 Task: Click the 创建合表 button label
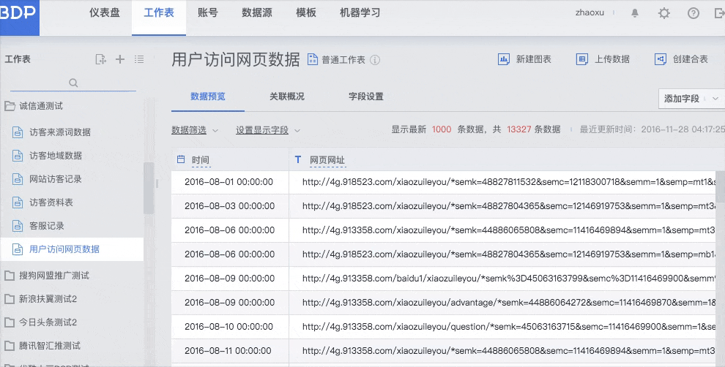coord(691,59)
